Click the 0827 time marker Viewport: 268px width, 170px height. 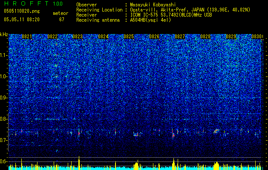[180, 37]
